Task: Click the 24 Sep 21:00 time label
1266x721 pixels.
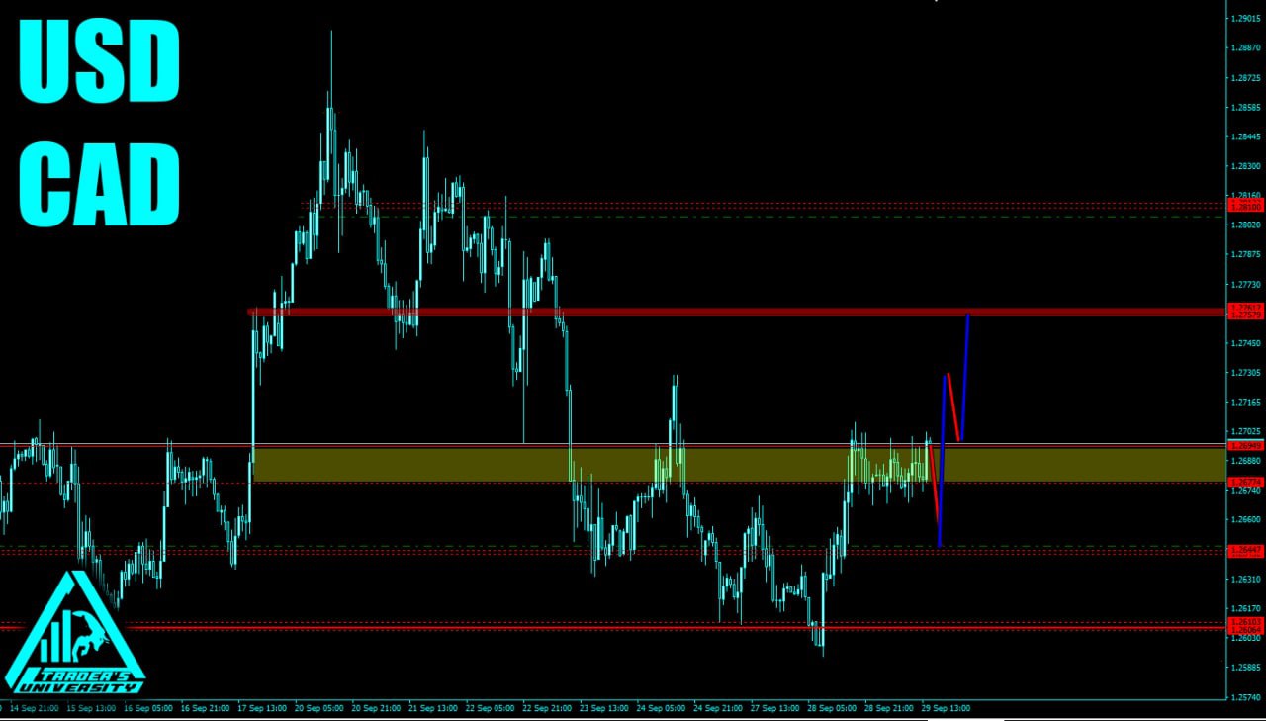Action: coord(719,708)
